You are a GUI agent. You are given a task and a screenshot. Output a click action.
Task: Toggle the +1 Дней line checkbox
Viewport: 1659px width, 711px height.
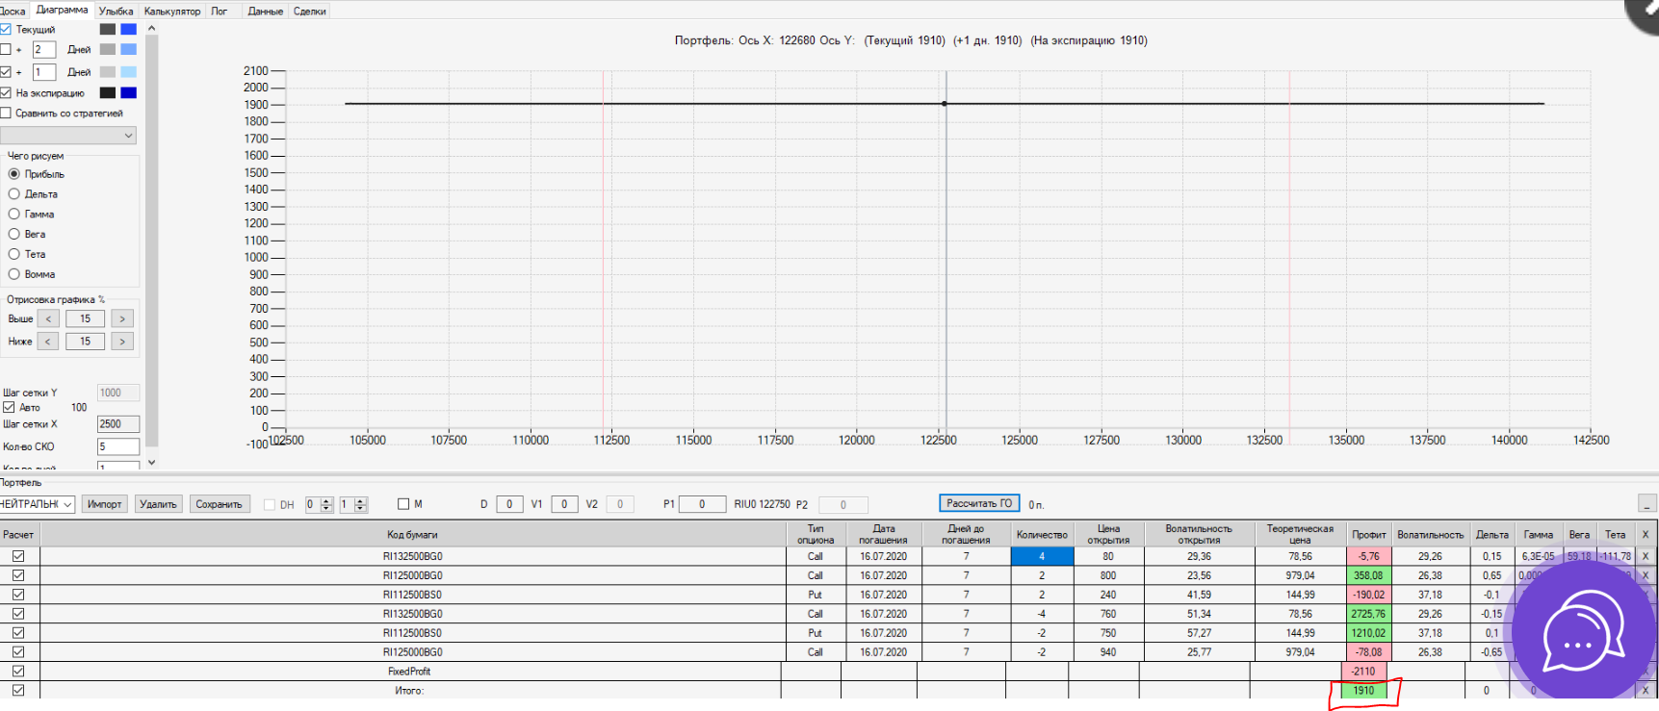[6, 72]
